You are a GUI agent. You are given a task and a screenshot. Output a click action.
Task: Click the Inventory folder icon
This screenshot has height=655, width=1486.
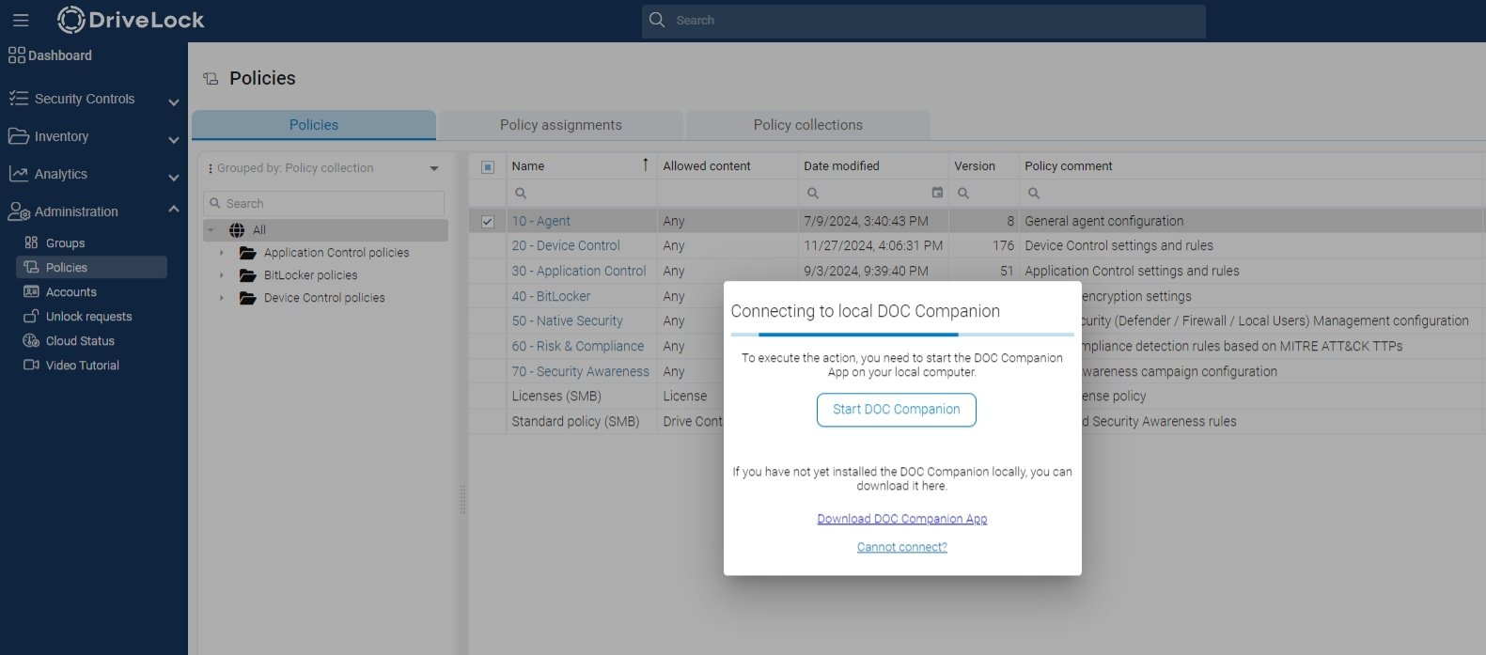point(18,136)
